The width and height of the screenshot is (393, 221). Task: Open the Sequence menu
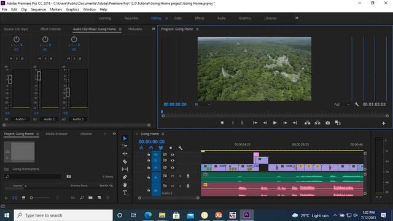pos(38,10)
